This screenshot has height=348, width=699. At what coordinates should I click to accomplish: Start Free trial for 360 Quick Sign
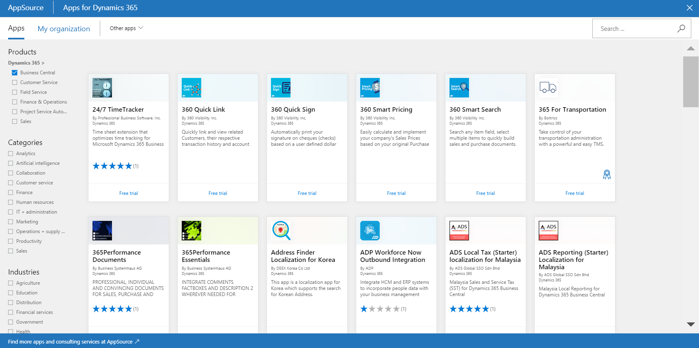(x=307, y=193)
